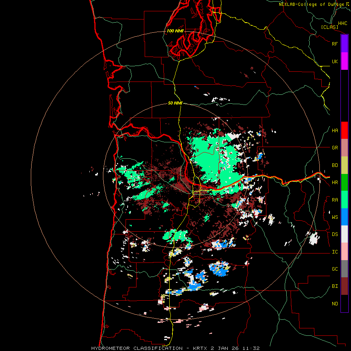Click the HHC product code text
Viewport: 351px width, 351px height.
(342, 23)
